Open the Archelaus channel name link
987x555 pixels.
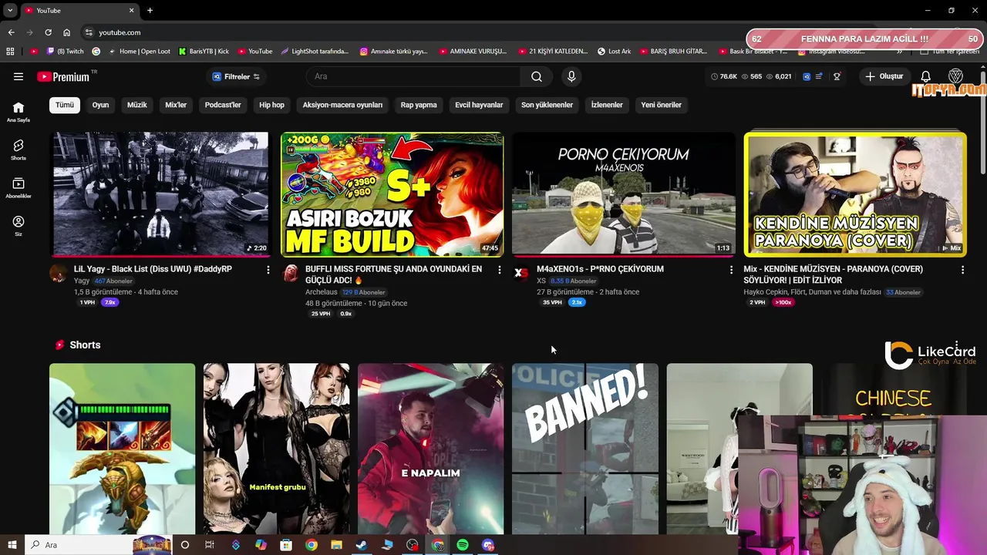(321, 292)
